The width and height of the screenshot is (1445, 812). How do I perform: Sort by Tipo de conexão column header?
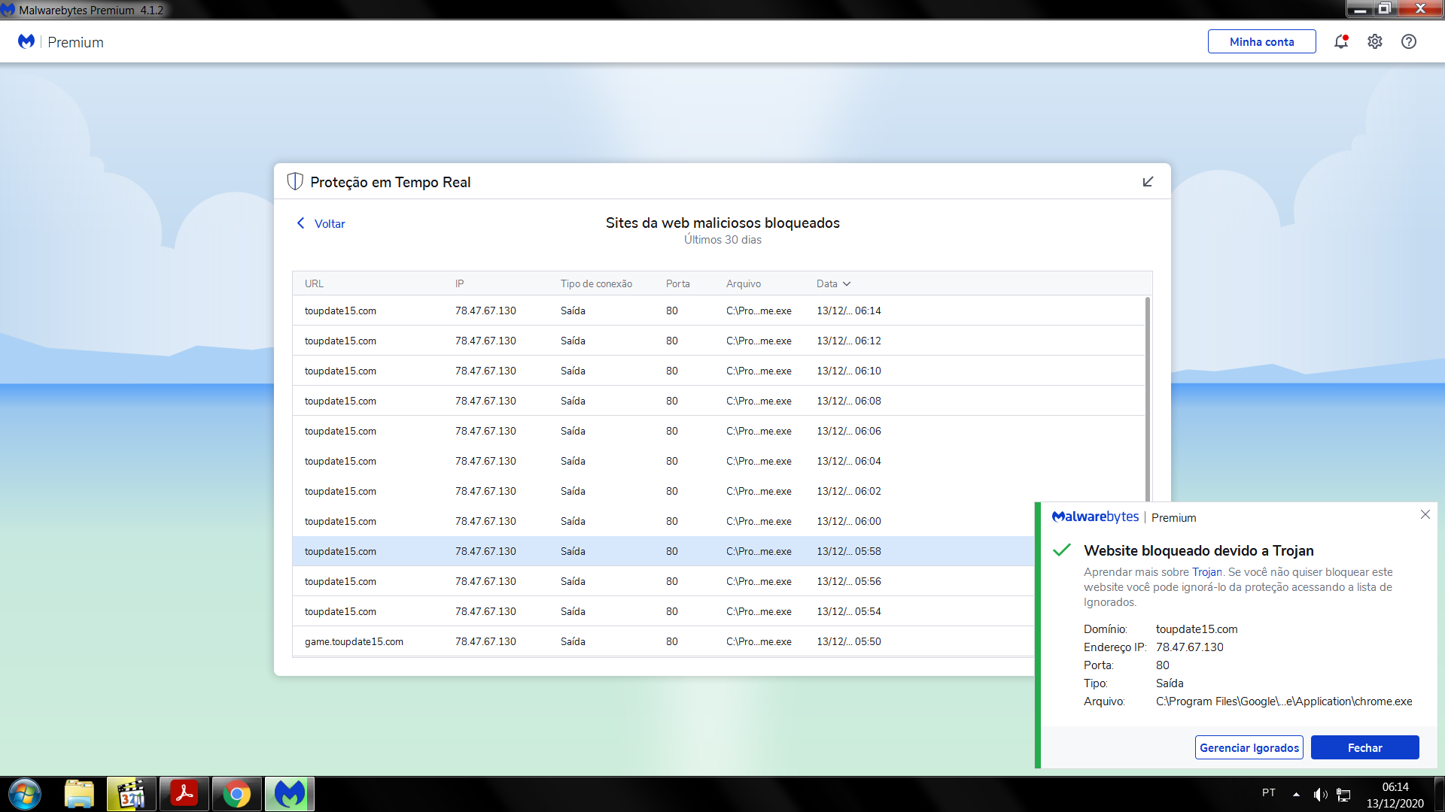596,283
